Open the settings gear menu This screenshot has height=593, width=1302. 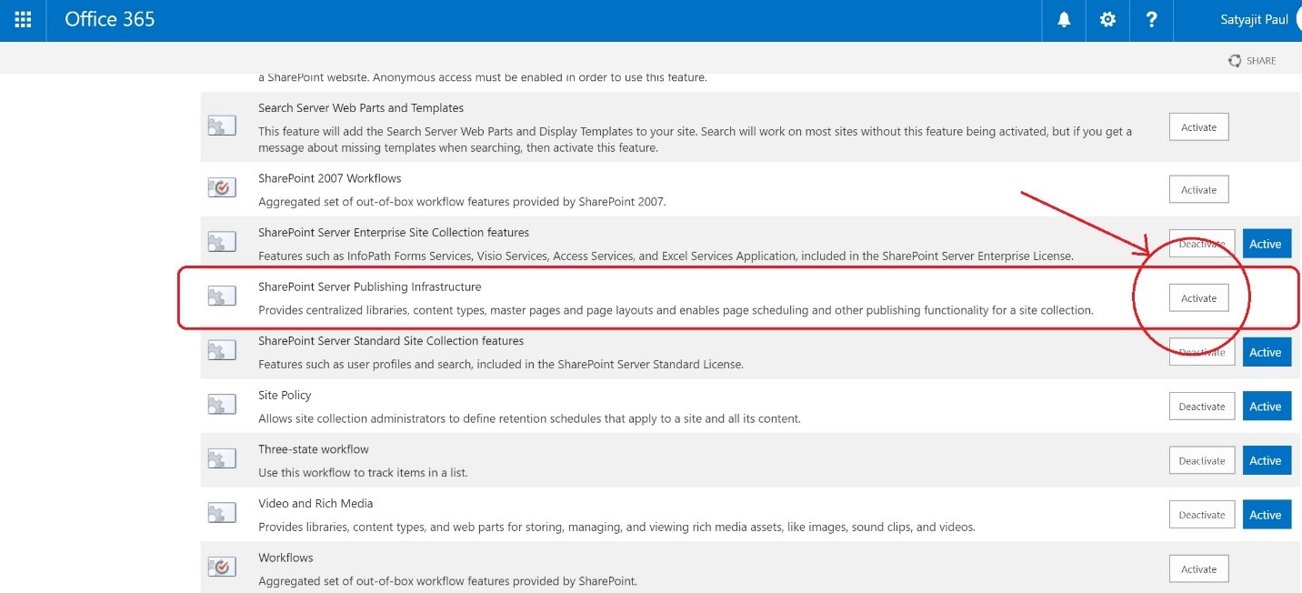pyautogui.click(x=1107, y=19)
